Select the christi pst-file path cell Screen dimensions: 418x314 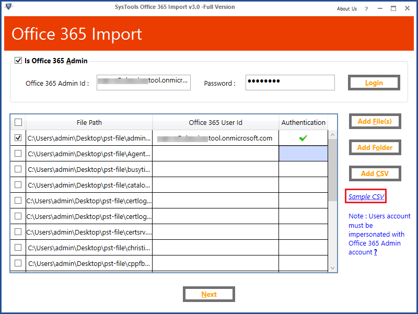click(x=89, y=248)
